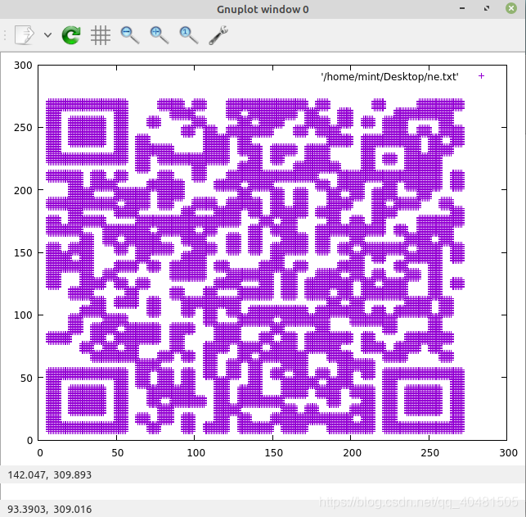Click the purple plus legend marker
Screen dimensions: 526x517
coord(481,76)
